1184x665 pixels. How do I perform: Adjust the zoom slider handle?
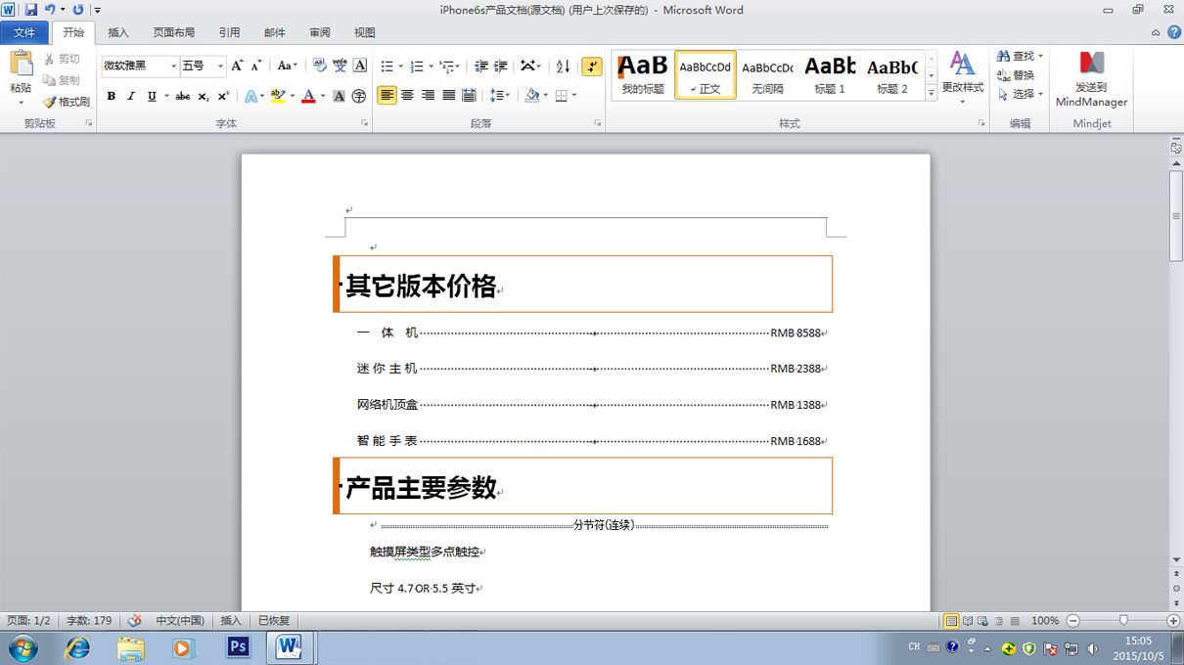tap(1123, 620)
